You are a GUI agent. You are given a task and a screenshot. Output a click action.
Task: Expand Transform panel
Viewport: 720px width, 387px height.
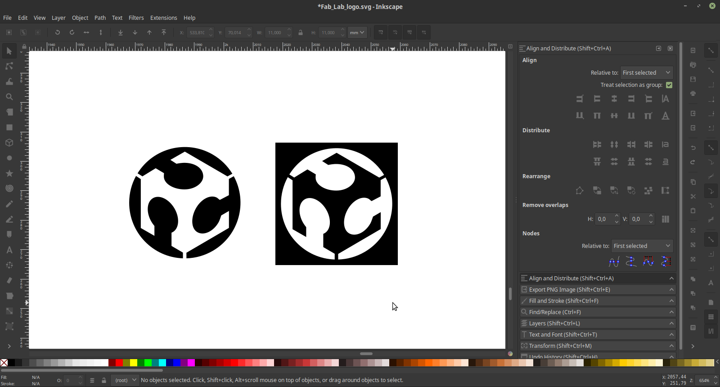click(598, 346)
